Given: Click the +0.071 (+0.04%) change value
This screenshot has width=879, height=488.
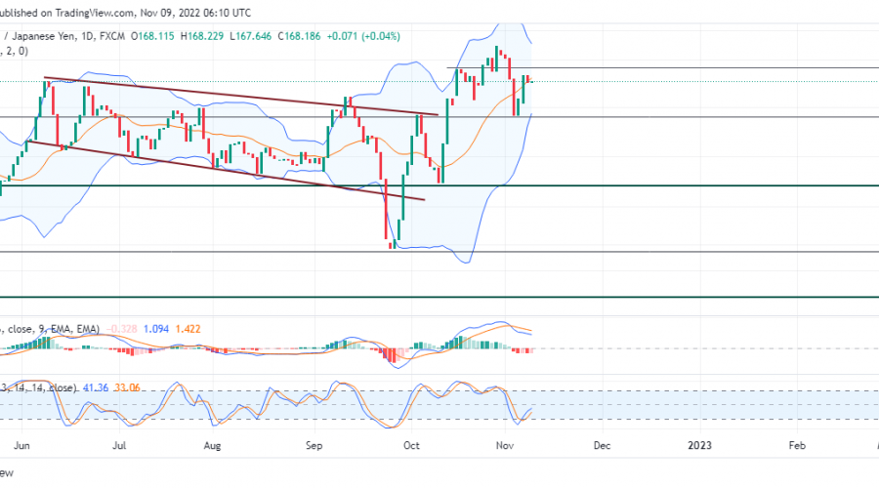Looking at the screenshot, I should (x=363, y=36).
